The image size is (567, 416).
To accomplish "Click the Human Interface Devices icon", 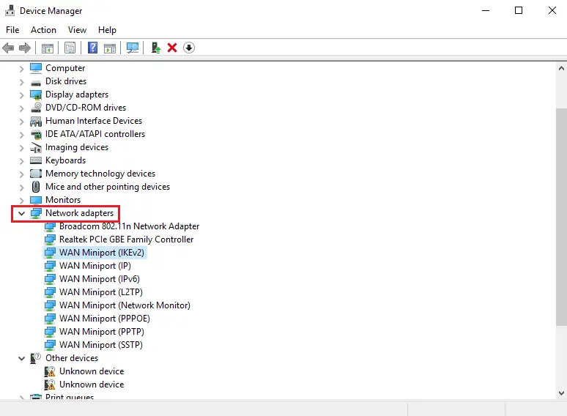I will tap(36, 121).
